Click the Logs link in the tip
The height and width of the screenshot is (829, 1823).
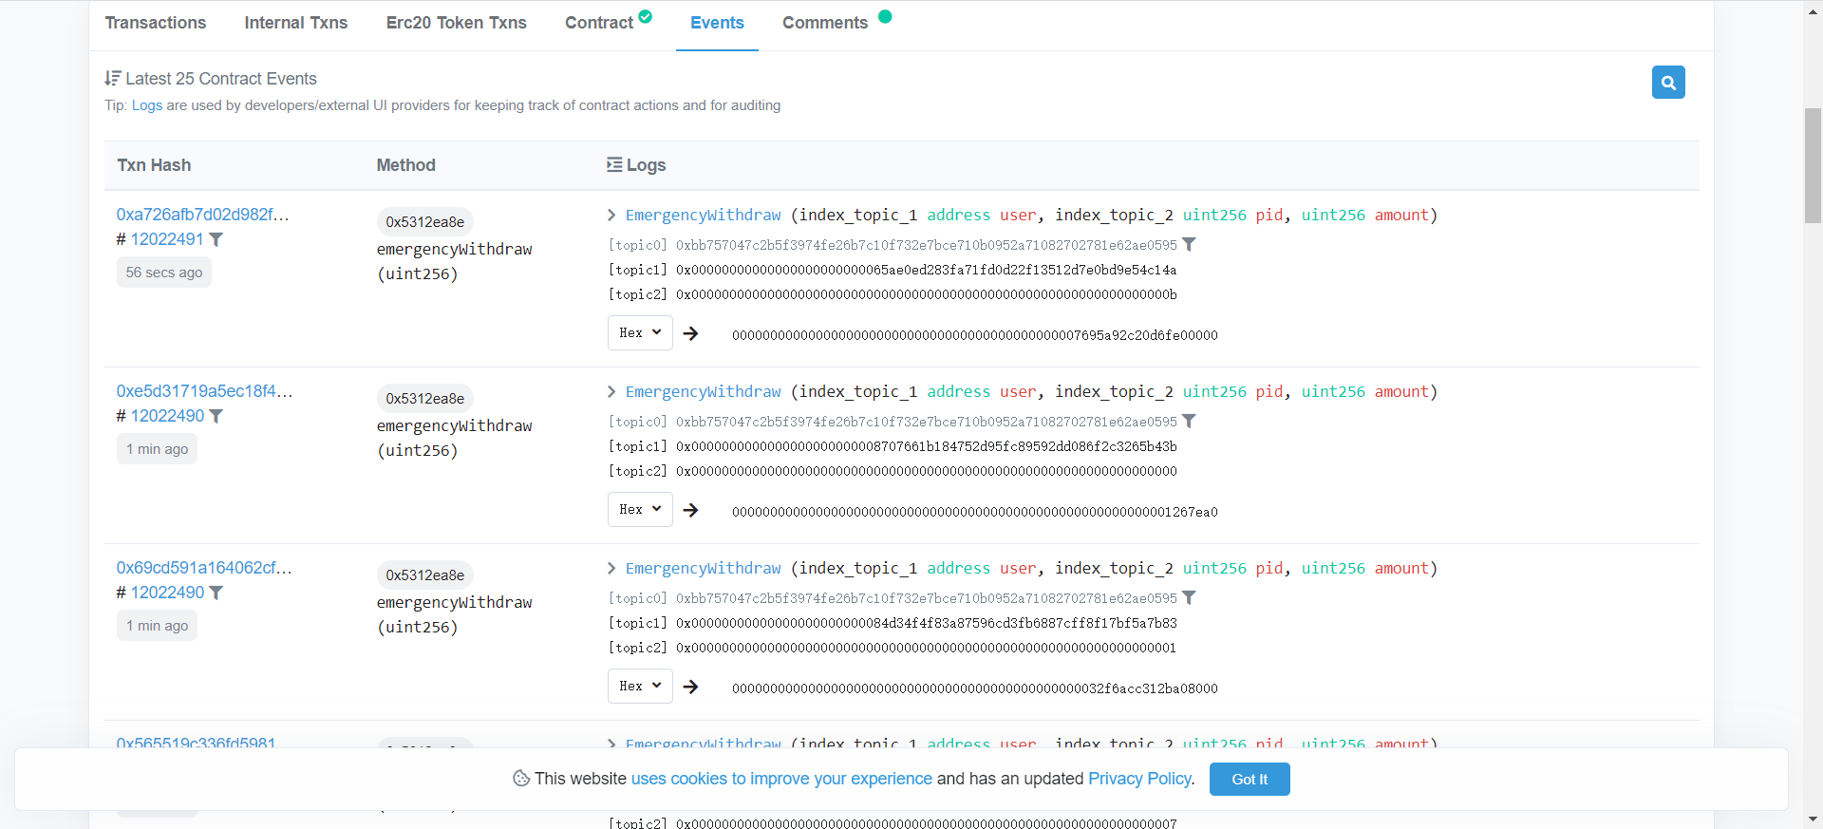coord(147,105)
